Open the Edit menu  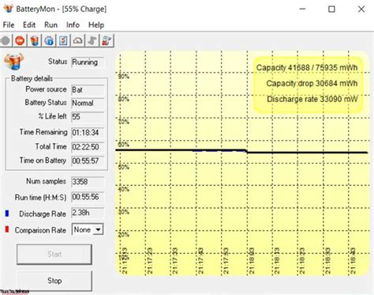(x=29, y=25)
